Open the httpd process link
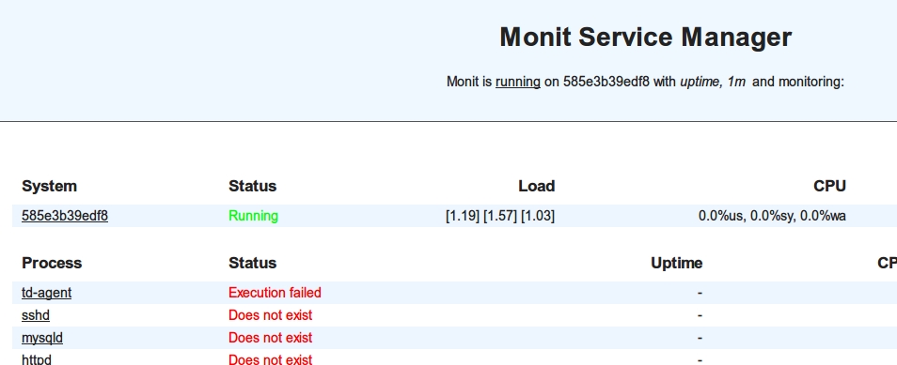This screenshot has width=897, height=365. click(37, 360)
